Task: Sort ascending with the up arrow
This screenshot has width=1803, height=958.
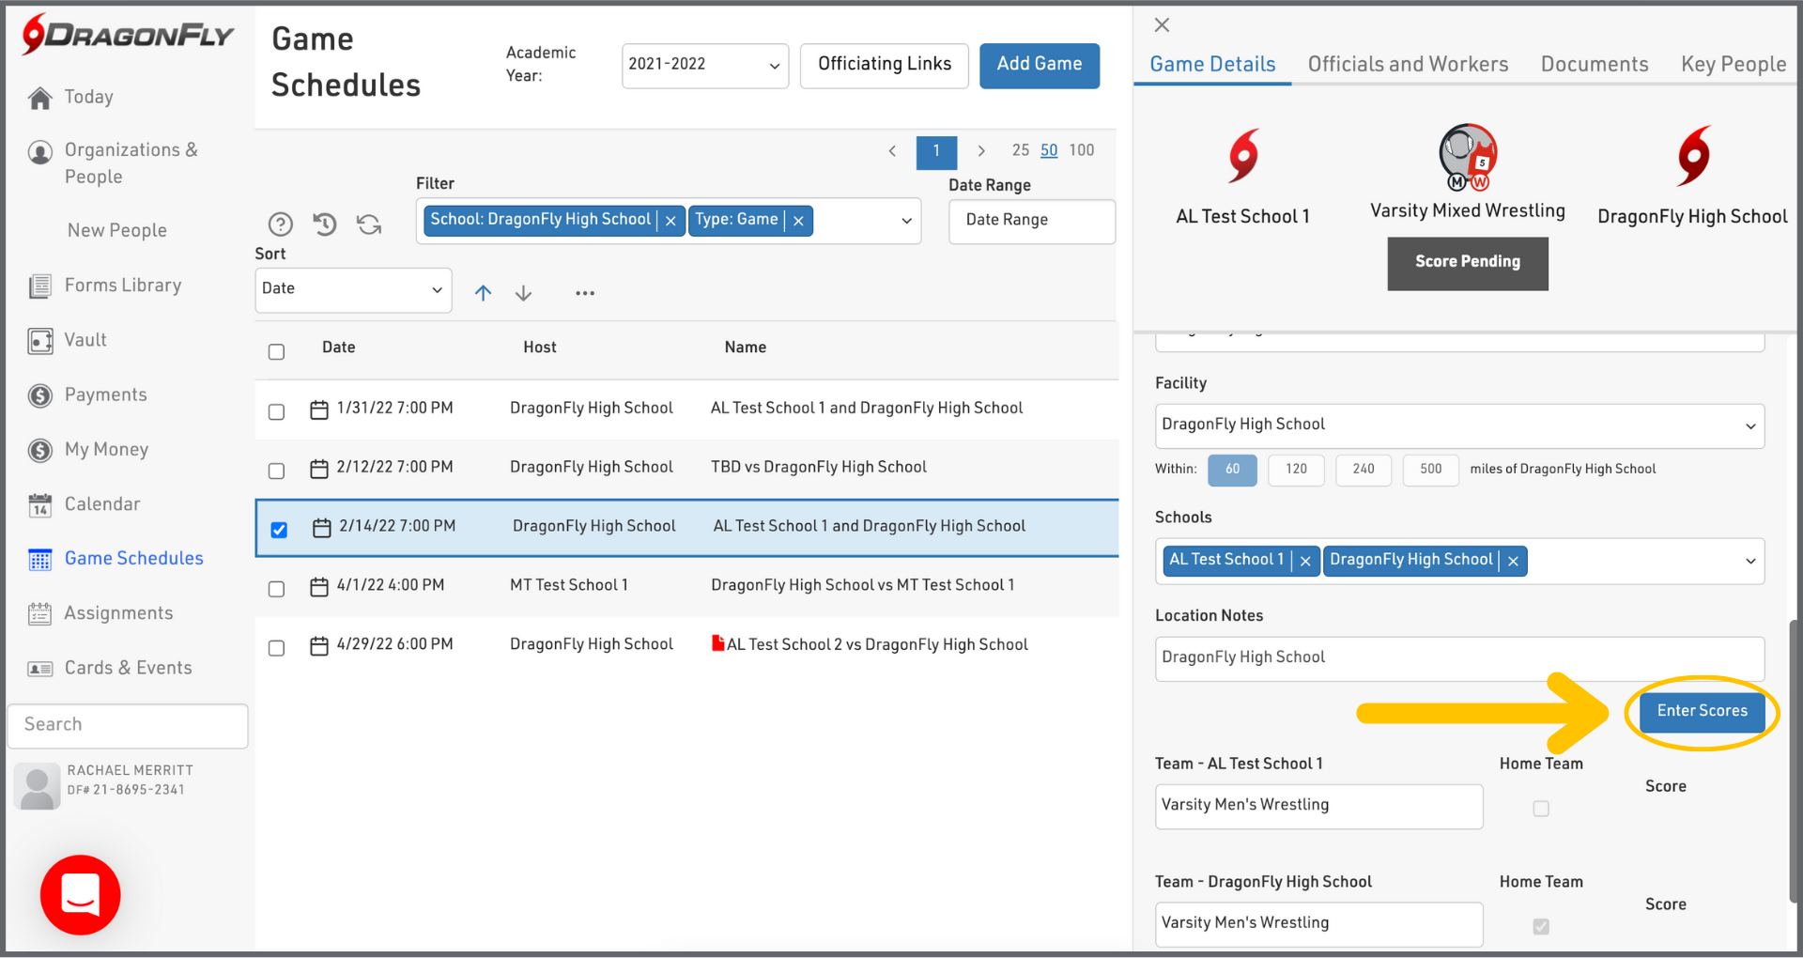Action: click(x=483, y=293)
